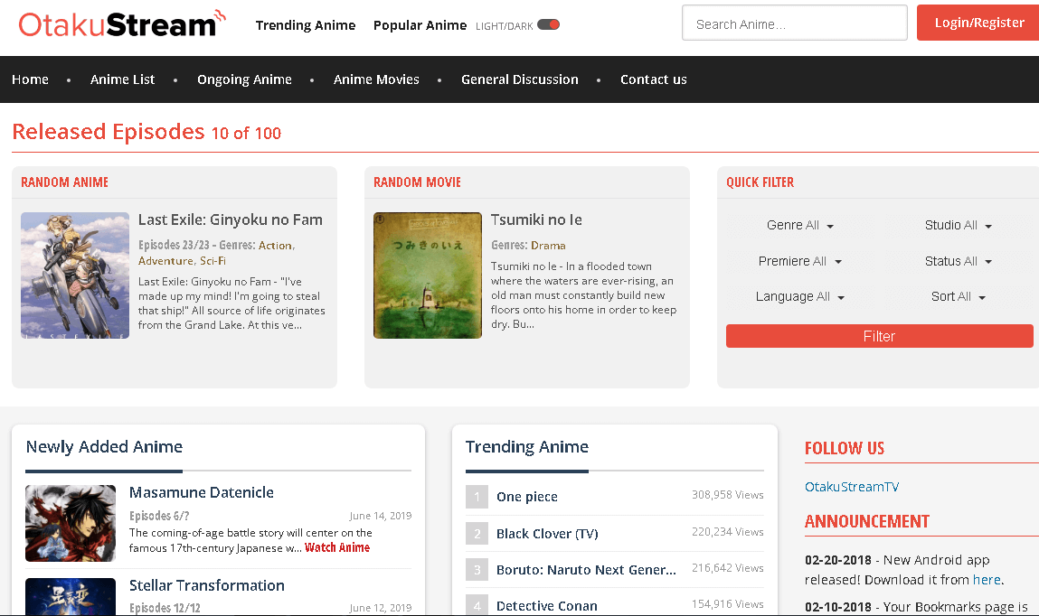This screenshot has height=616, width=1039.
Task: Select the Sci-Fi genre link
Action: pyautogui.click(x=213, y=261)
